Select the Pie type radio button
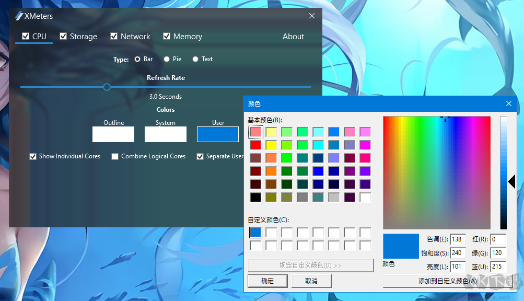This screenshot has height=301, width=524. click(167, 59)
